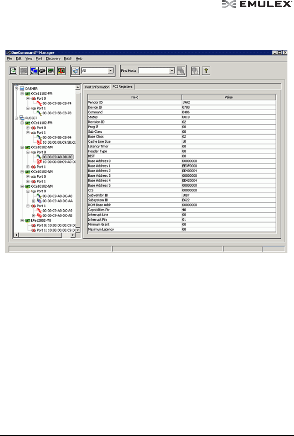Click the NIC icon beside 00-00-C9-5B-CB-78
The image size is (294, 436).
[39, 113]
